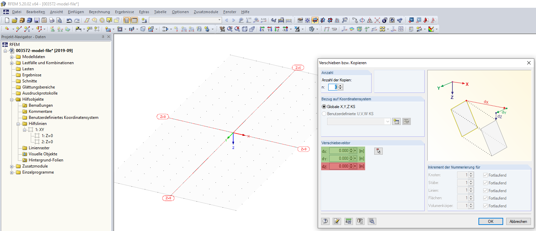
Task: Click the Print icon in toolbar
Action: pos(52,20)
